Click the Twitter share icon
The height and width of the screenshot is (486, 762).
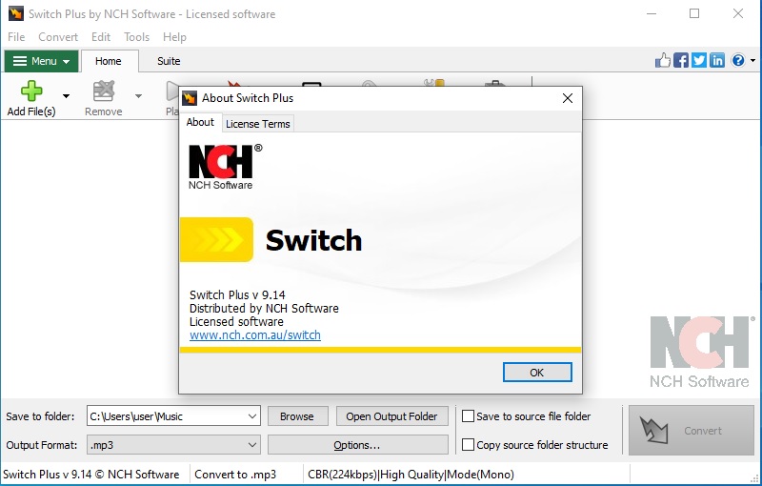[x=699, y=60]
